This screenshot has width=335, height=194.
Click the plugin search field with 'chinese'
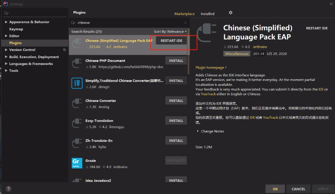[x=129, y=23]
